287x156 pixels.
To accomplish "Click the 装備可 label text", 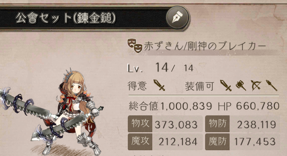I will [x=199, y=86].
